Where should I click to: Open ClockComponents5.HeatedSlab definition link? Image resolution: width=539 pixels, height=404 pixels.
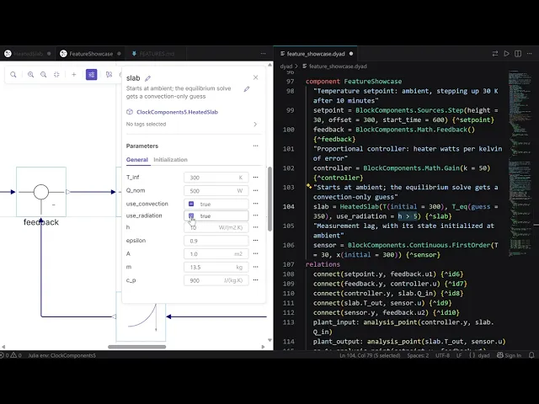coord(177,112)
